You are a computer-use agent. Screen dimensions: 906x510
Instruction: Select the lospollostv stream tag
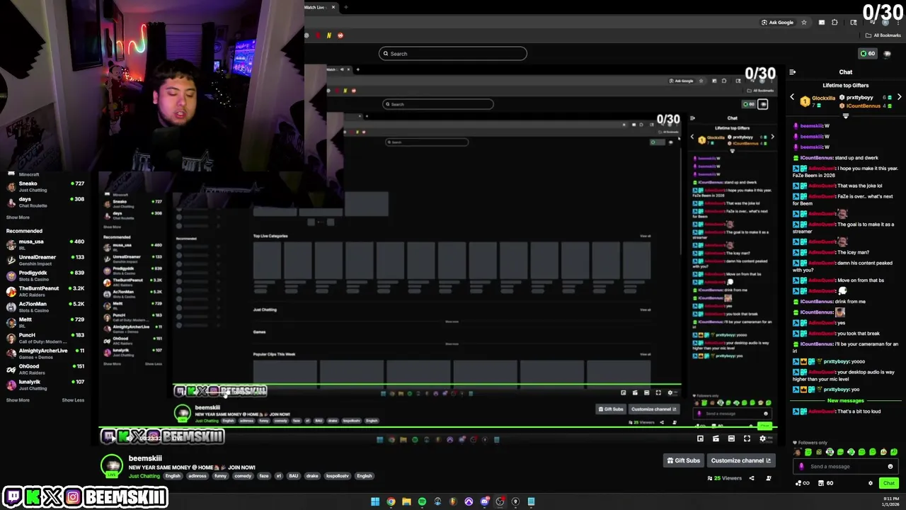tap(336, 476)
